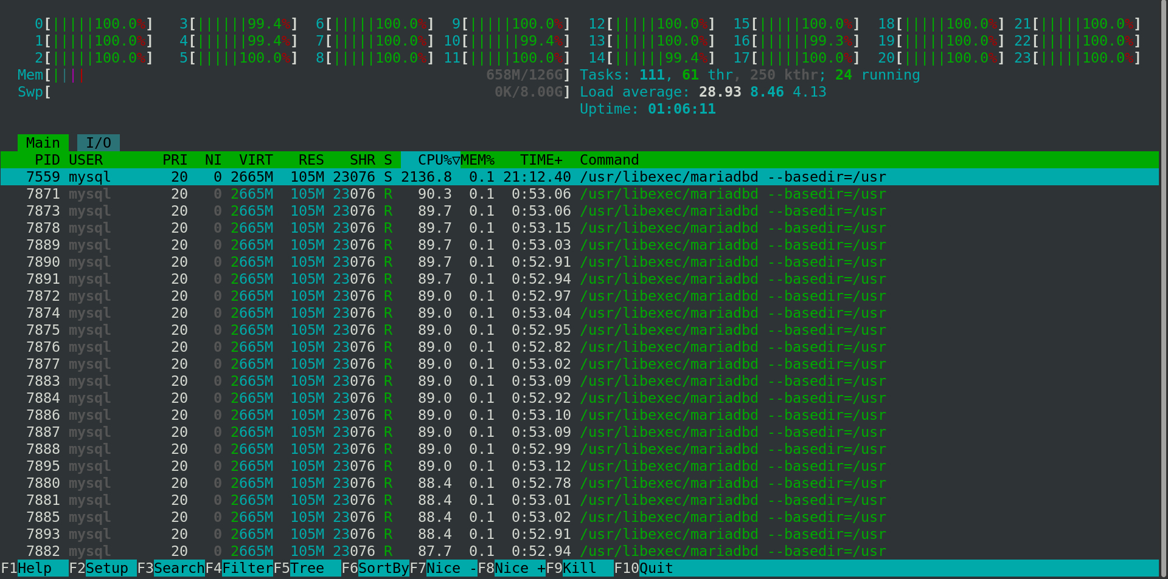
Task: Select process row PID 7888
Action: [x=580, y=449]
